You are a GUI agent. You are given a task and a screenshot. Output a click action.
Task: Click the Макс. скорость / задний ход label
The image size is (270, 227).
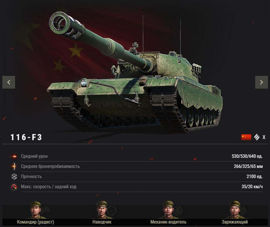pyautogui.click(x=48, y=187)
